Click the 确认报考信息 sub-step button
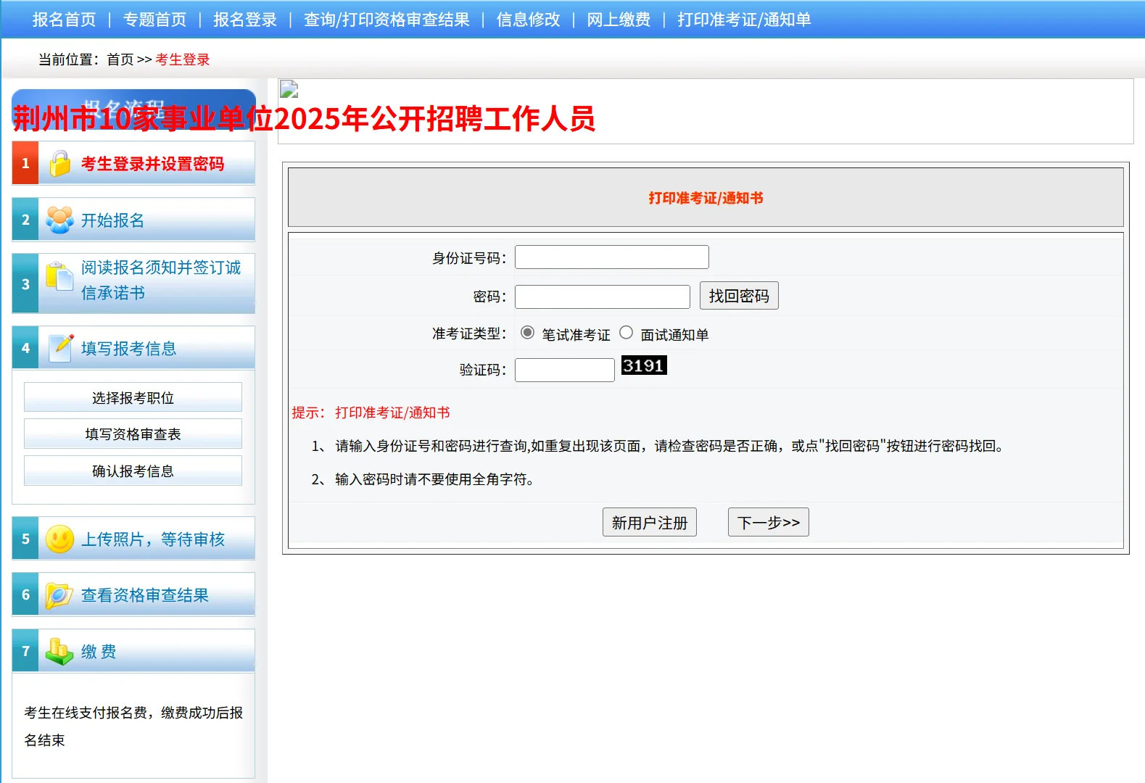This screenshot has width=1145, height=783. tap(133, 471)
